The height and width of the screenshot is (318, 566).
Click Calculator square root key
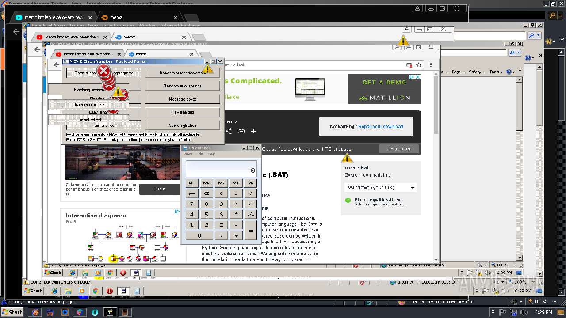(250, 193)
